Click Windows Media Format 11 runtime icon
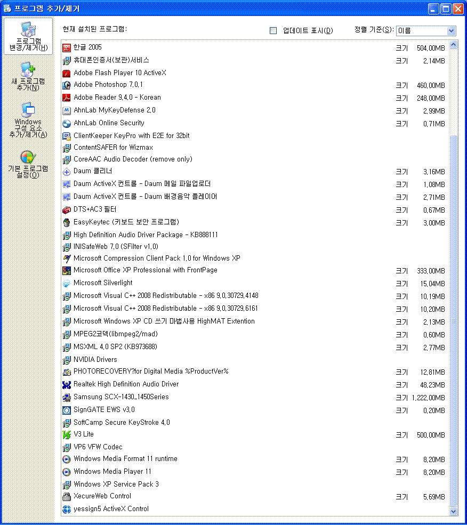Viewport: 467px width, 525px height. (67, 459)
